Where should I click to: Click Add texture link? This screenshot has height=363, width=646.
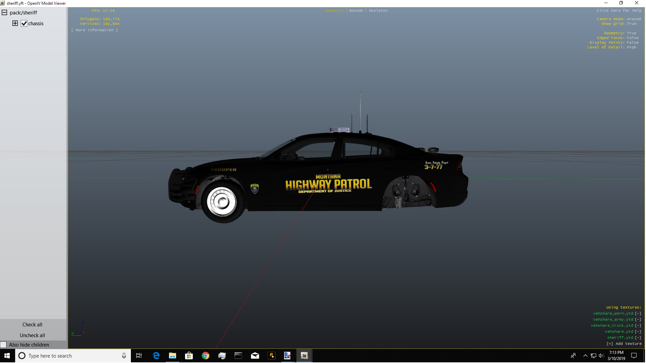624,344
